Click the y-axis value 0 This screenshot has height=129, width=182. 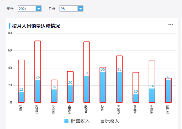point(11,102)
